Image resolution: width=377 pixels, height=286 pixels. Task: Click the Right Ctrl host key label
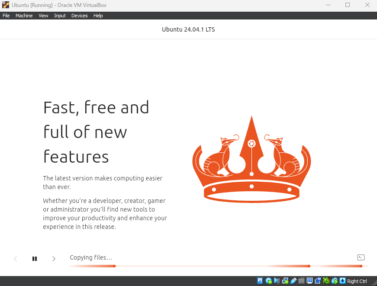point(357,281)
